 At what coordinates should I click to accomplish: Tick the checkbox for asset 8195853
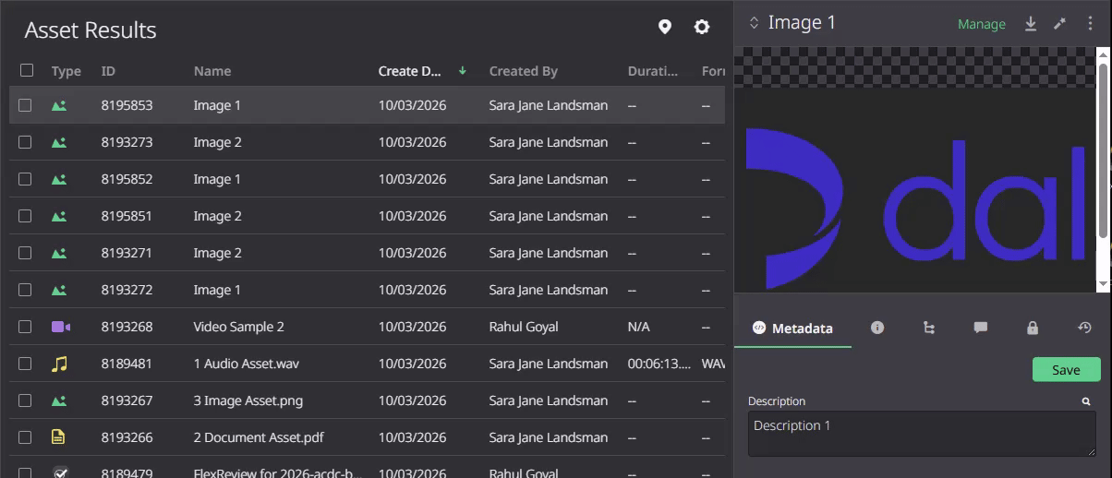(x=26, y=105)
